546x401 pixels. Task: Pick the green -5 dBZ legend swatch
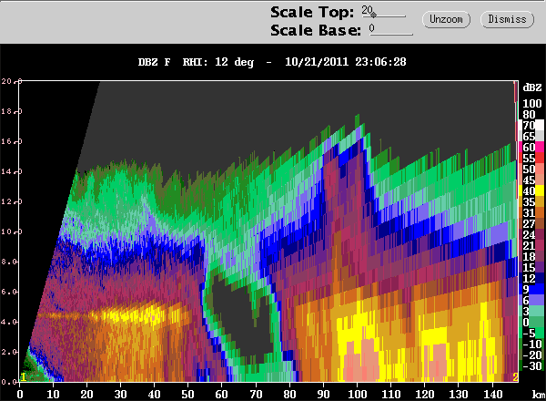tap(531, 333)
